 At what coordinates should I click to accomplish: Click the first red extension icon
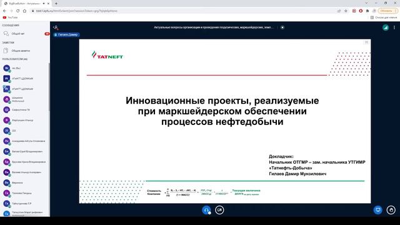[x=354, y=11]
